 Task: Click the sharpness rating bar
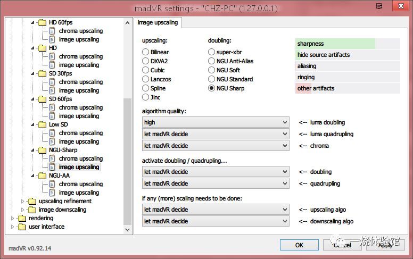[x=348, y=44]
